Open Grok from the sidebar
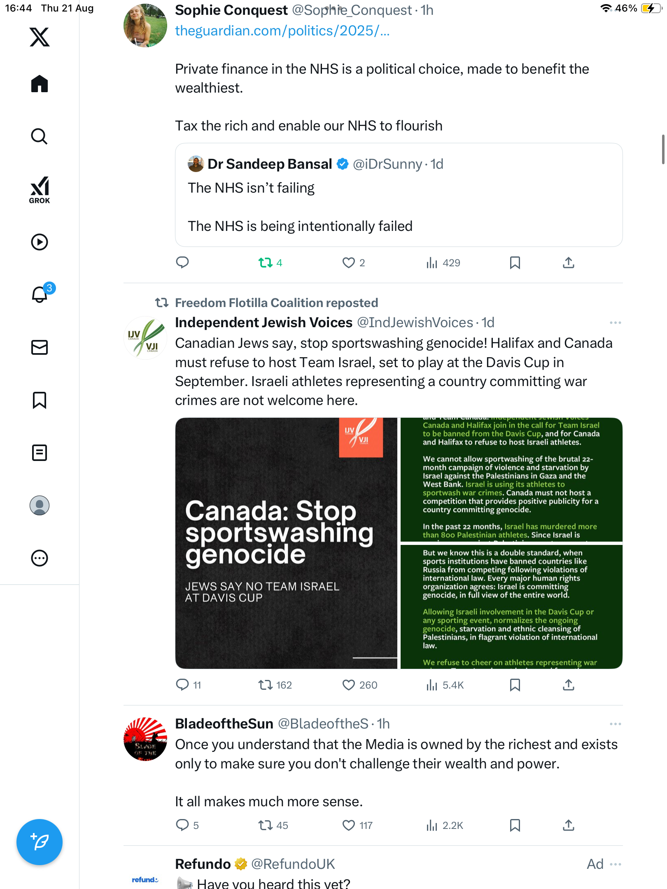 40,190
